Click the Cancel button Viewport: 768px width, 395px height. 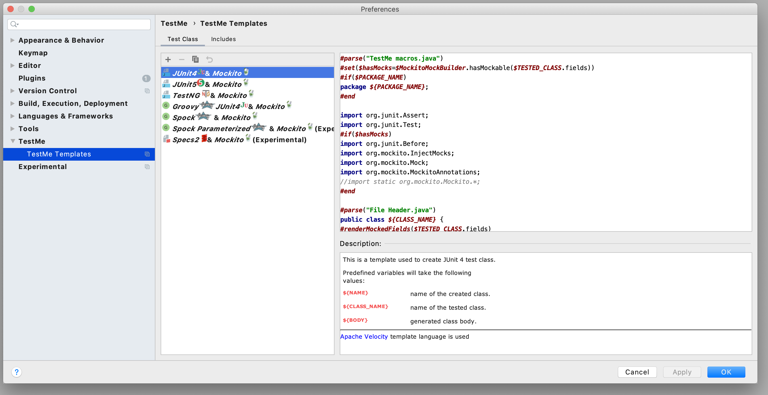tap(637, 372)
